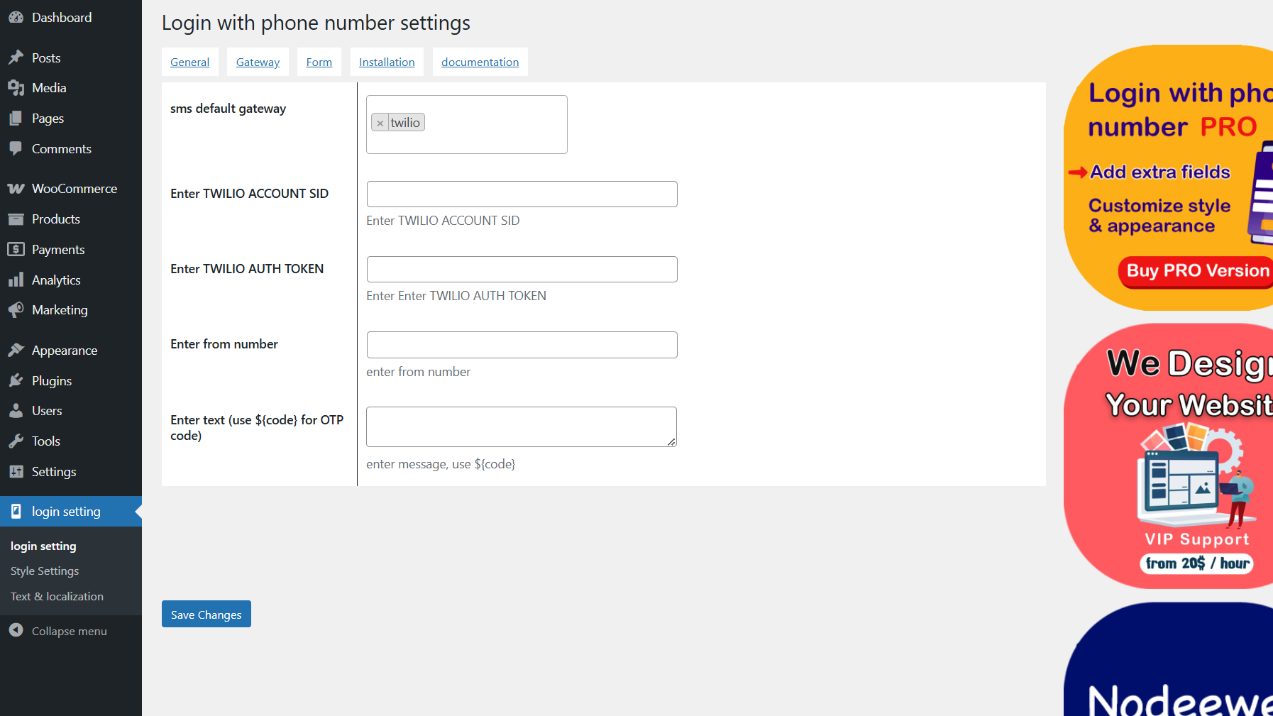Click the Users person icon
This screenshot has width=1273, height=716.
pyautogui.click(x=16, y=411)
